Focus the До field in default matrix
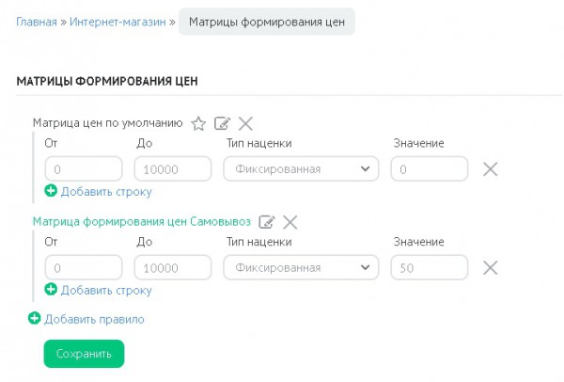 173,168
